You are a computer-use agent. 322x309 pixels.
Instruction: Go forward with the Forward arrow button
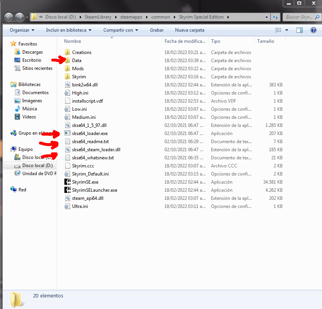(20, 17)
